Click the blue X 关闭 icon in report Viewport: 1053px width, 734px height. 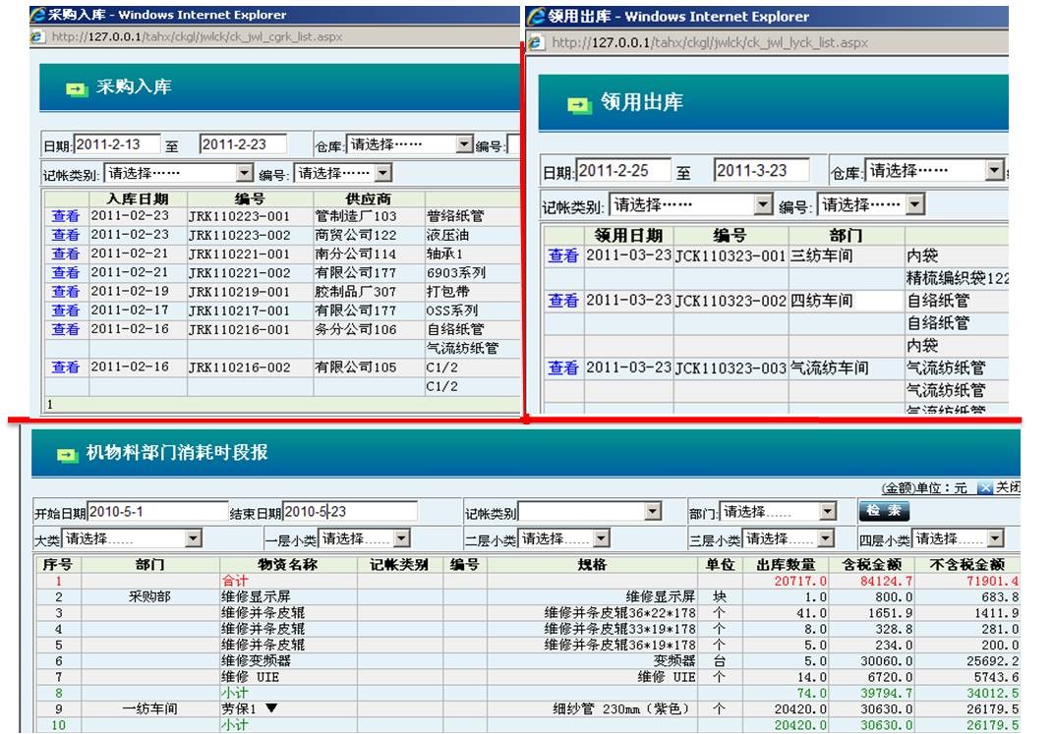click(x=985, y=488)
